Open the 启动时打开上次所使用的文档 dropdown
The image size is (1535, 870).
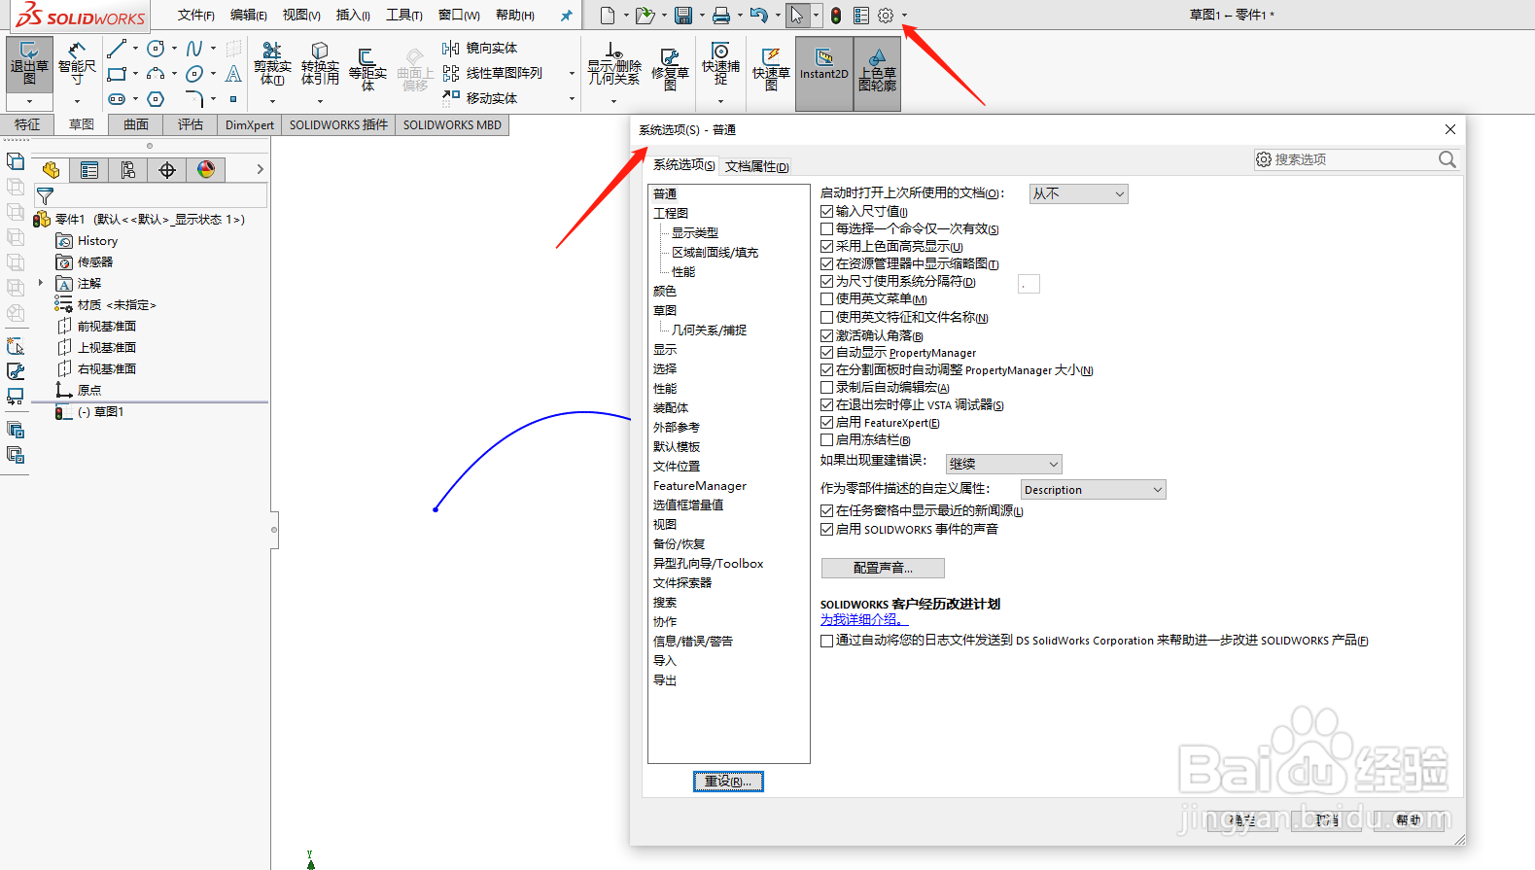[x=1078, y=193]
